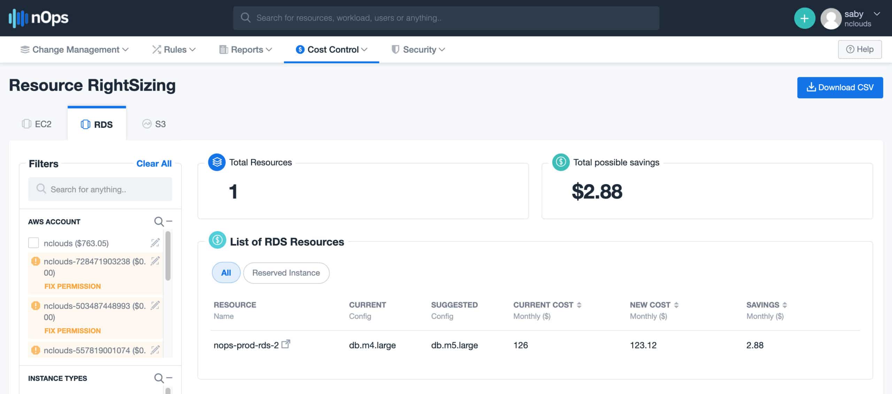The image size is (892, 394).
Task: Search within Instance Types filter
Action: (x=159, y=378)
